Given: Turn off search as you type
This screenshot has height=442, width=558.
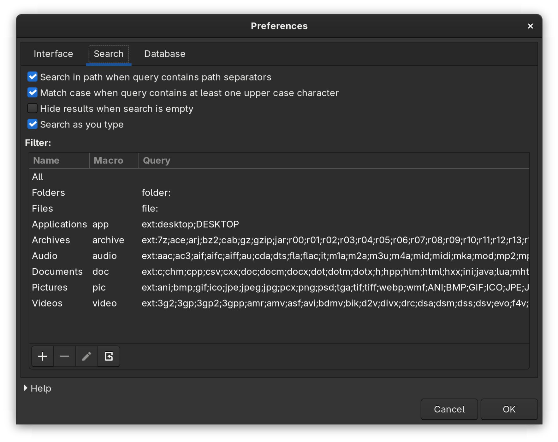Looking at the screenshot, I should pyautogui.click(x=32, y=124).
